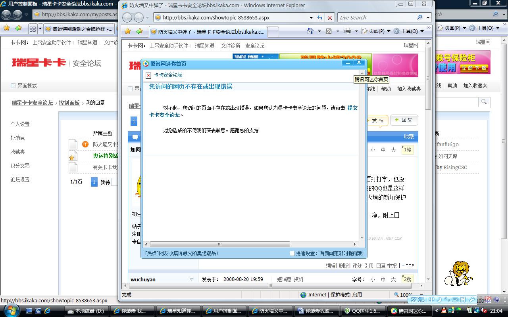Click the topic page vertical scrollbar
Viewport: 508px width, 317px height.
pyautogui.click(x=428, y=78)
